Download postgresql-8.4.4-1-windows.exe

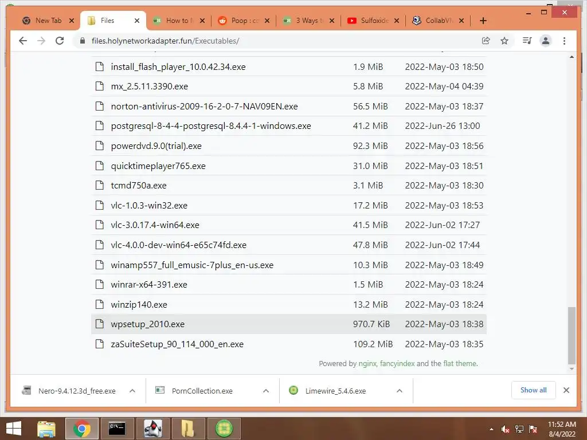[x=211, y=126]
